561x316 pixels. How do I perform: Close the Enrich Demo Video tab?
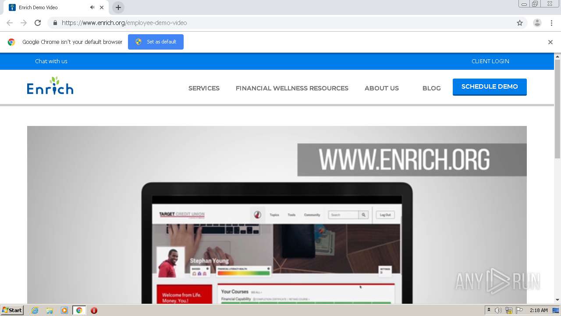tap(102, 7)
